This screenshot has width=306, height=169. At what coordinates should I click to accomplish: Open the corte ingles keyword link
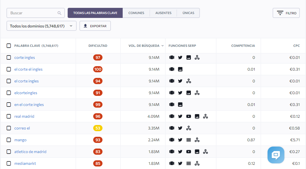25,57
